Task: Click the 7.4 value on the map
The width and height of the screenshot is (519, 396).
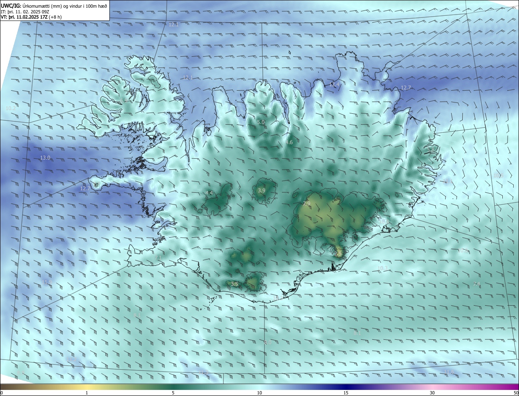Action: click(476, 284)
